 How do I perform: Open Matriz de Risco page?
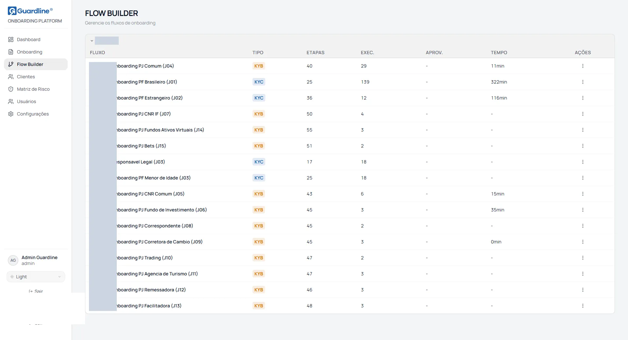36,89
